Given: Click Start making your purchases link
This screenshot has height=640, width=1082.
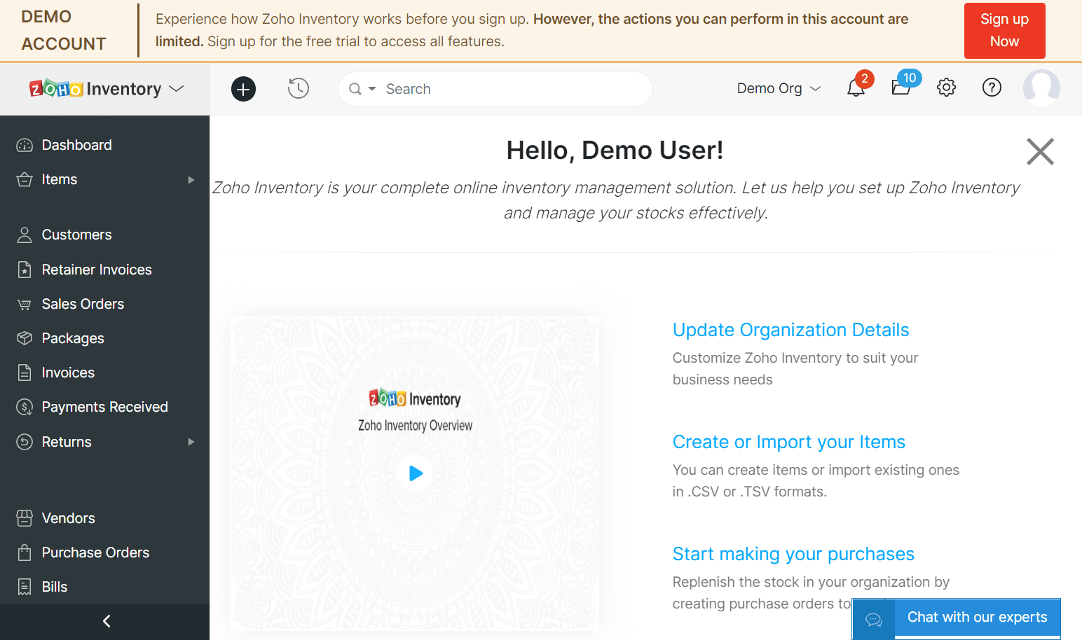Looking at the screenshot, I should [793, 554].
